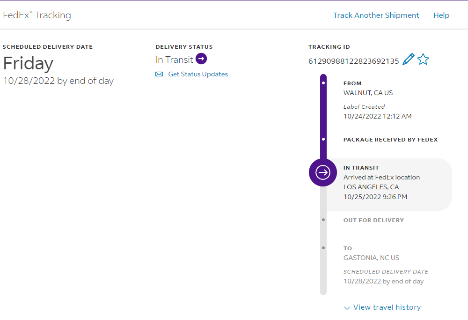This screenshot has width=468, height=320.
Task: Expand View travel history
Action: (x=387, y=307)
